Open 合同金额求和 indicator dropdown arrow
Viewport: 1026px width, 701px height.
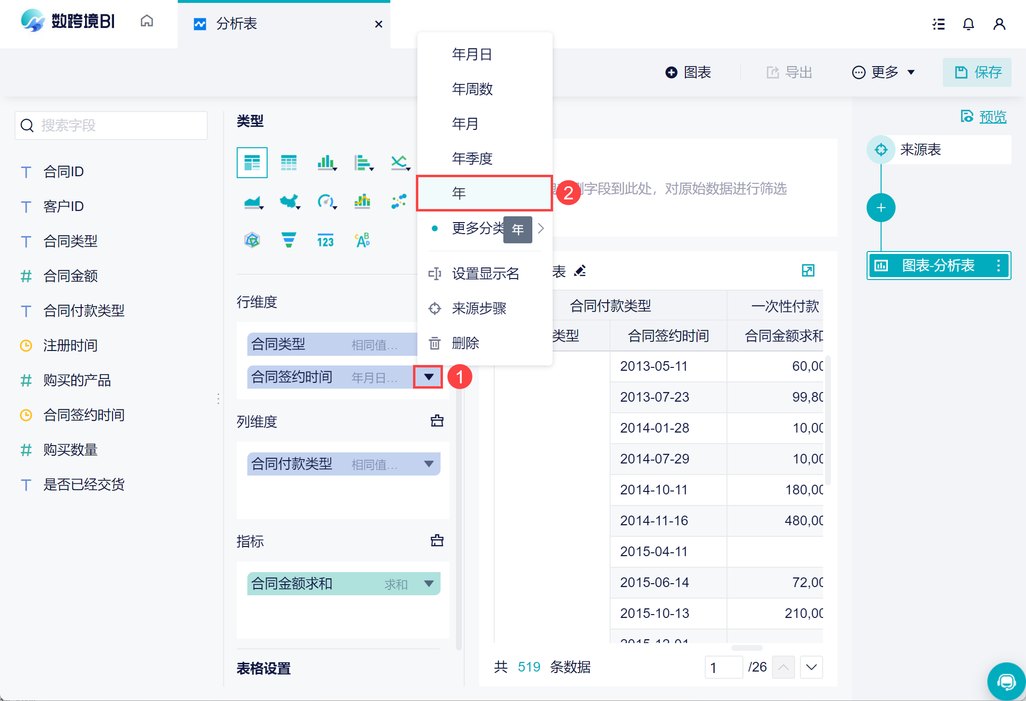pos(428,584)
